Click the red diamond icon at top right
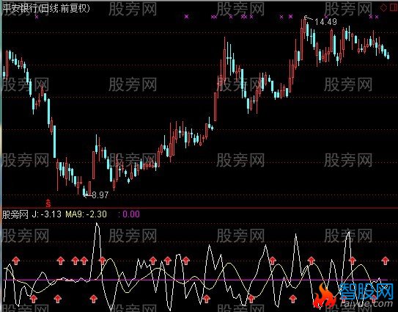This screenshot has width=398, height=312. pos(383,8)
